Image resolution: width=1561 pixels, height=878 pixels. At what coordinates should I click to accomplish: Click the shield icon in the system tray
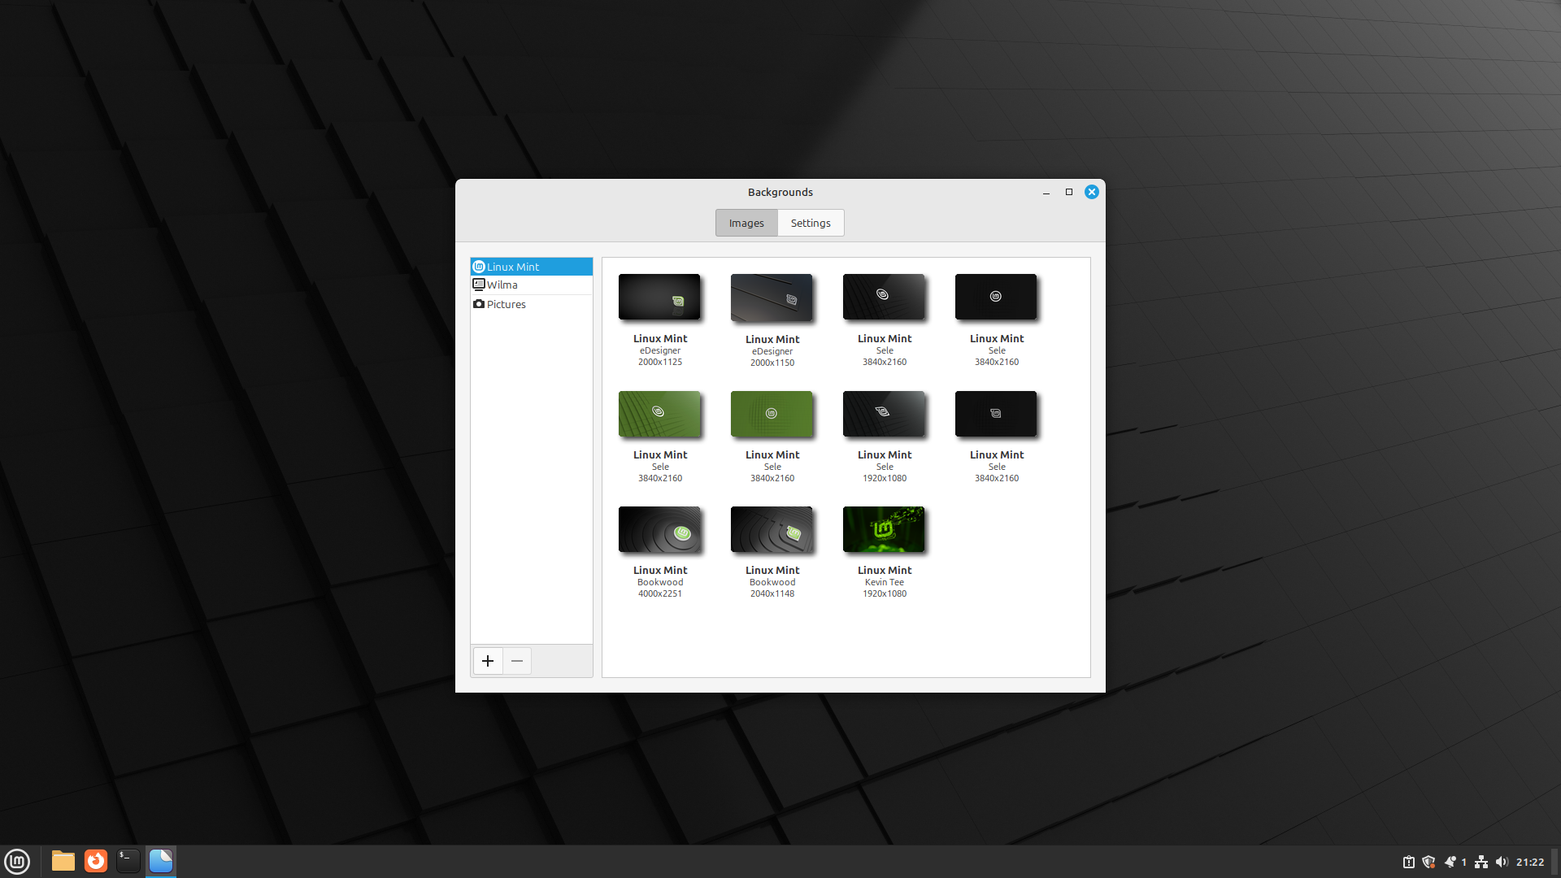pyautogui.click(x=1429, y=862)
